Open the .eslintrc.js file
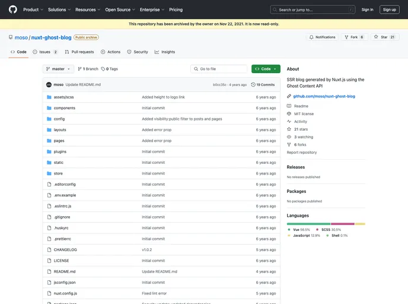This screenshot has height=304, width=408. [62, 206]
